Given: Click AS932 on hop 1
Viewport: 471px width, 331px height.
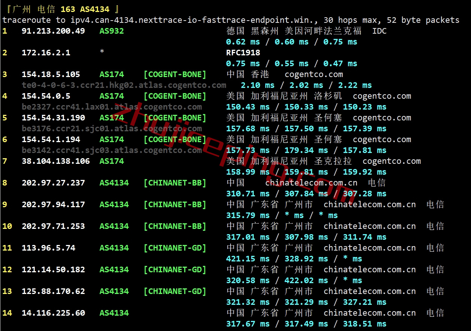Looking at the screenshot, I should [x=112, y=31].
